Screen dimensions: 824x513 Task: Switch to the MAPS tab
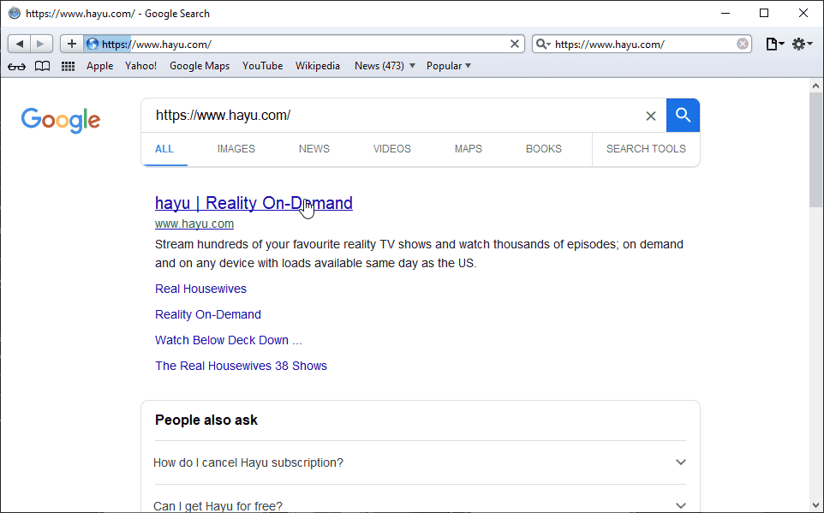[x=469, y=149]
